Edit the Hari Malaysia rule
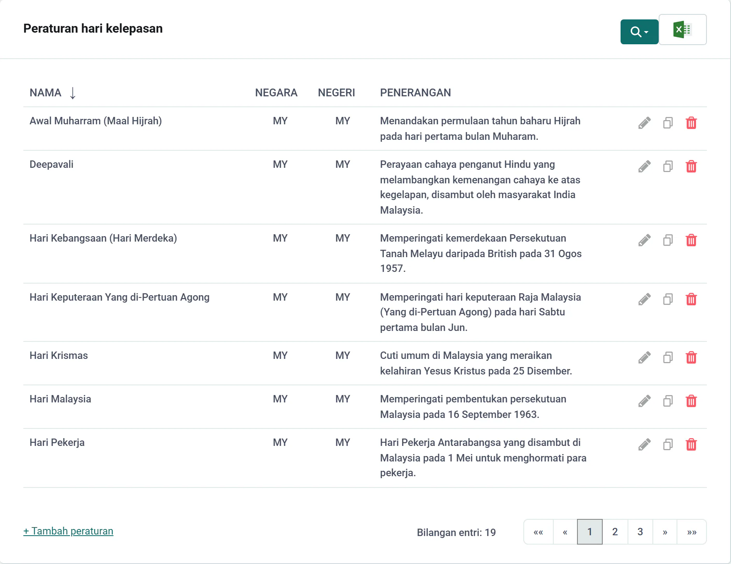The height and width of the screenshot is (564, 731). [x=644, y=401]
